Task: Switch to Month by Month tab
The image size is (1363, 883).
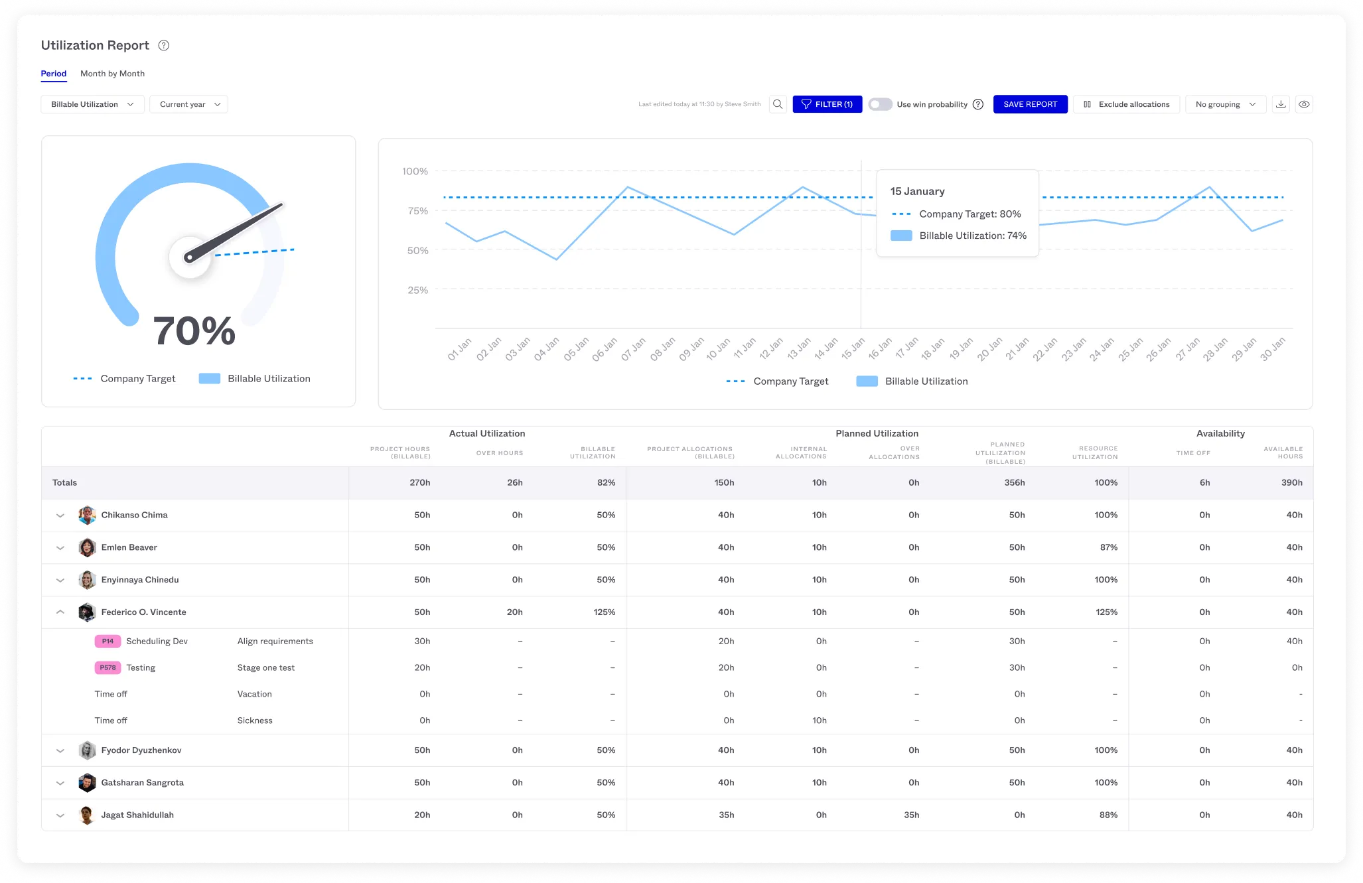Action: 112,74
